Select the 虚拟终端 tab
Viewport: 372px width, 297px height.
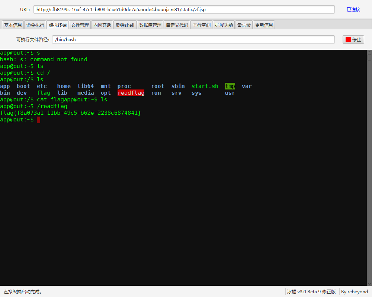pos(57,25)
